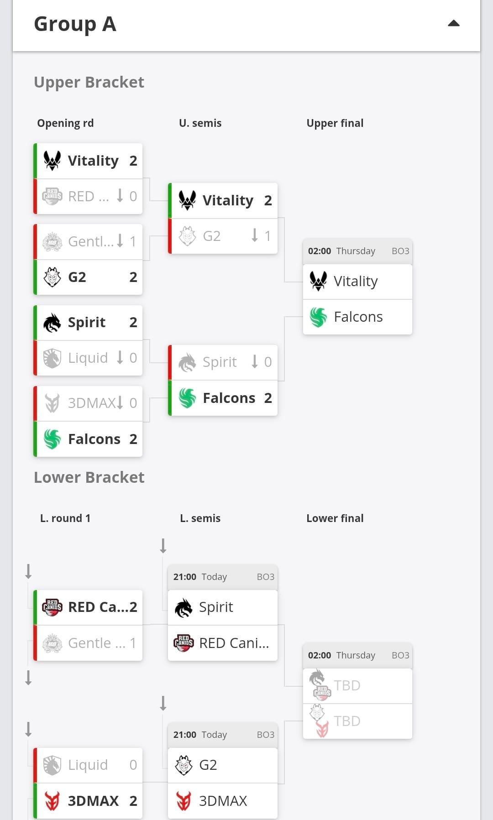Open Falcons 2 result in upper semis
This screenshot has width=493, height=820.
pyautogui.click(x=223, y=398)
